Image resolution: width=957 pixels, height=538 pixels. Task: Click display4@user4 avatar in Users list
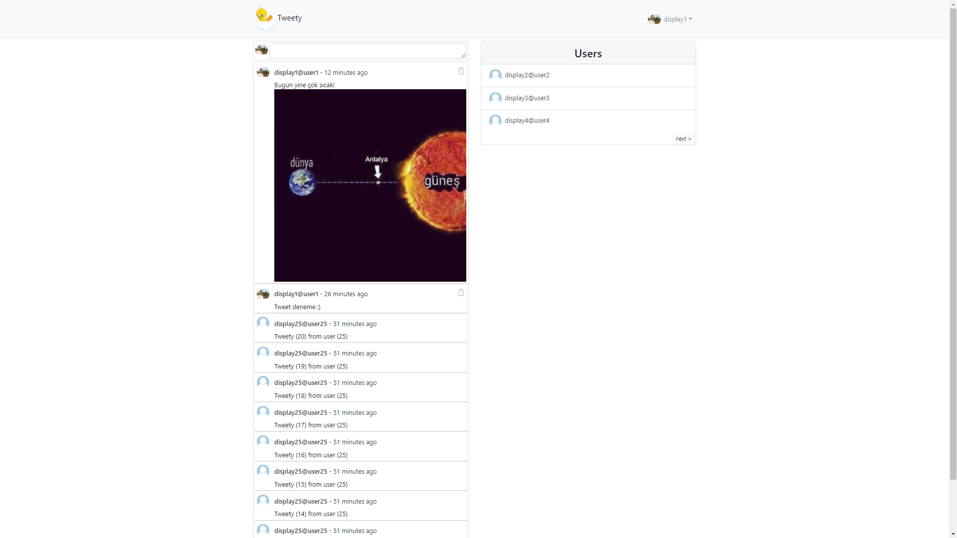(x=495, y=121)
